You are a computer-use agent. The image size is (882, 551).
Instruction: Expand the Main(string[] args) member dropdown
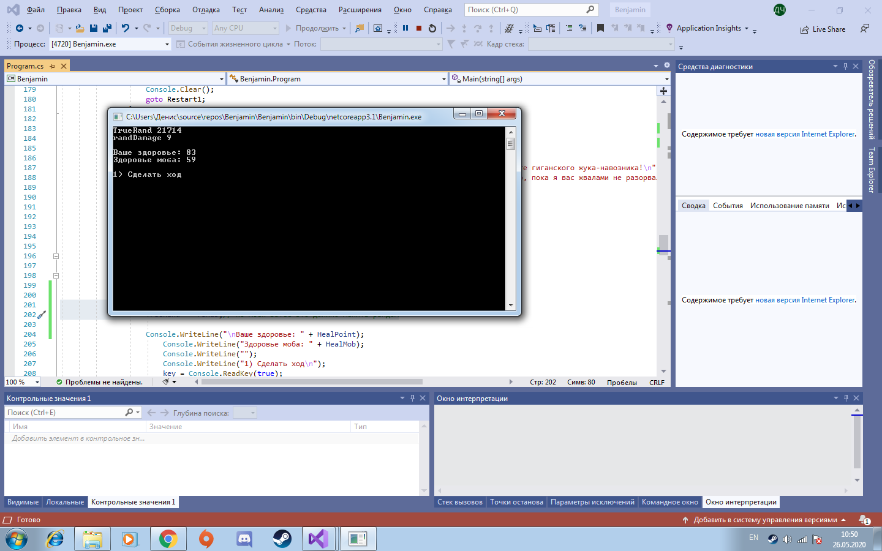click(667, 79)
